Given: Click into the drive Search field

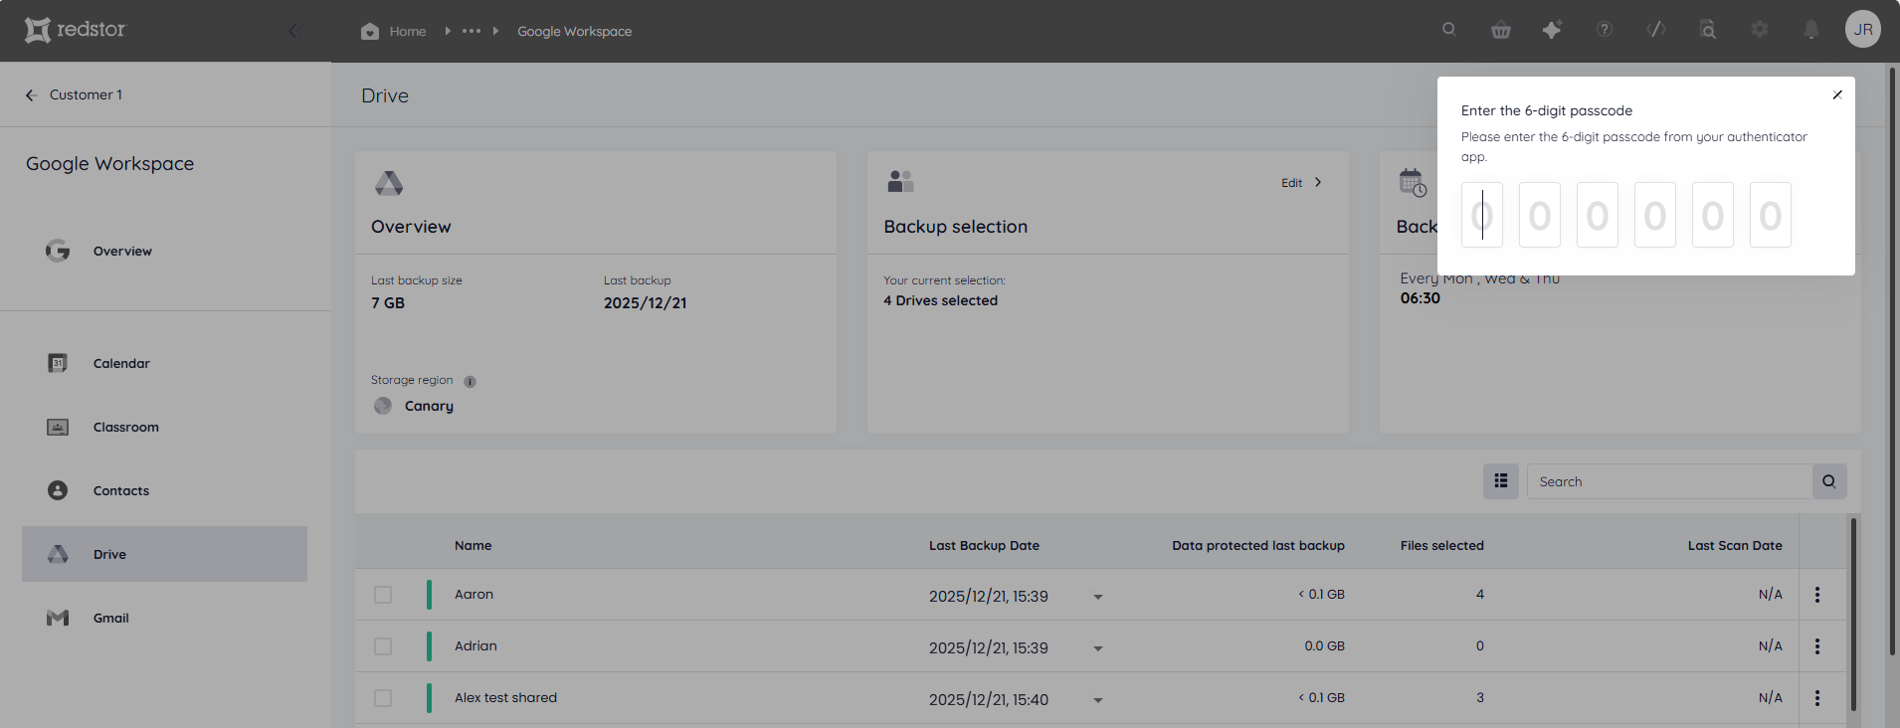Looking at the screenshot, I should tap(1669, 481).
